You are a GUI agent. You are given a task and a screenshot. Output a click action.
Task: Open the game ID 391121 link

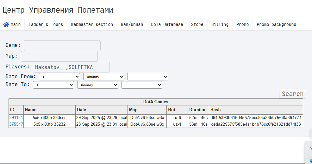pos(16,118)
